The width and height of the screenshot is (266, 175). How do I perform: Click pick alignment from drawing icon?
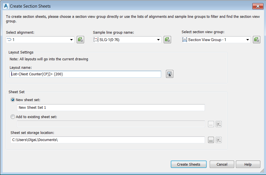point(80,40)
